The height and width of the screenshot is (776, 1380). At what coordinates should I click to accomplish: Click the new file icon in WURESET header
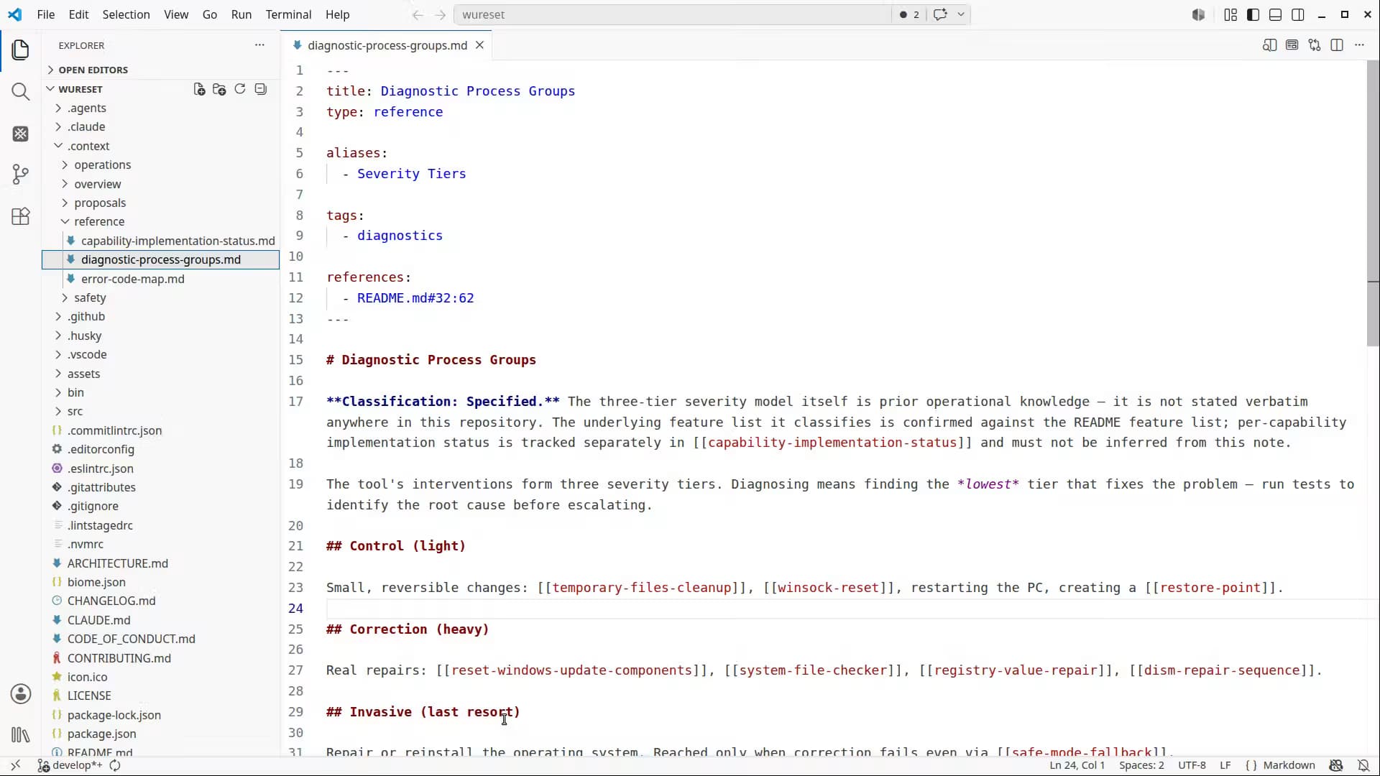click(x=199, y=89)
